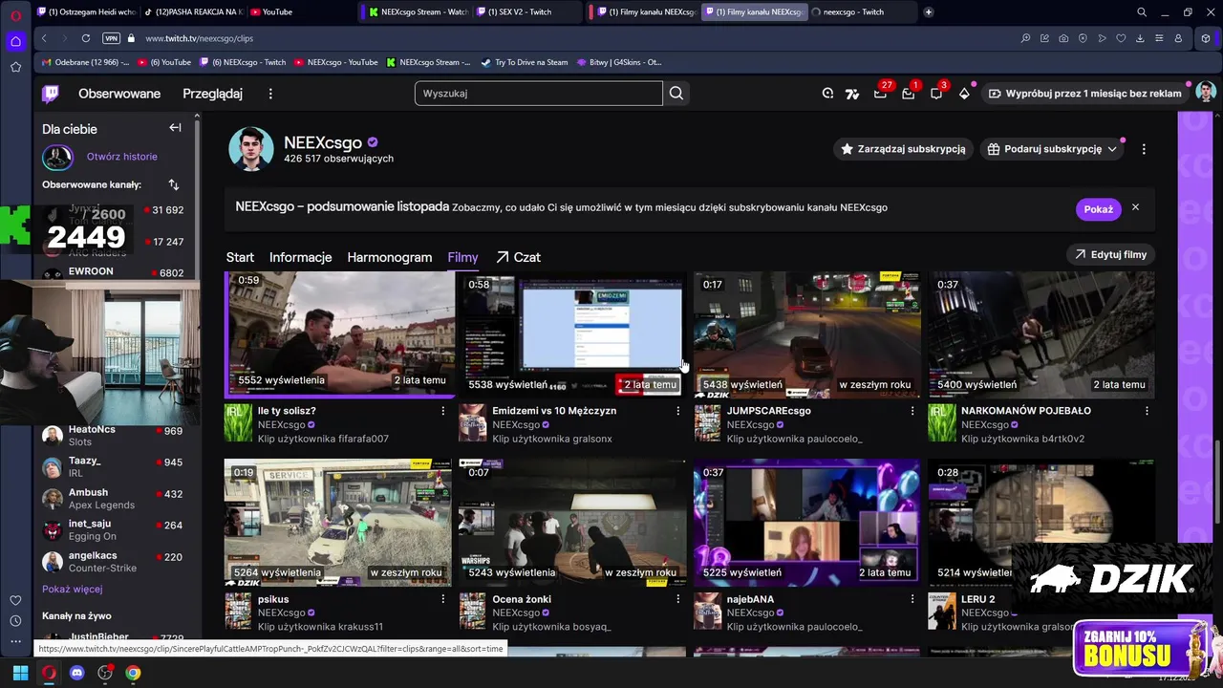Open Obserwowane in Twitch header
Viewport: 1223px width, 688px height.
[x=119, y=94]
